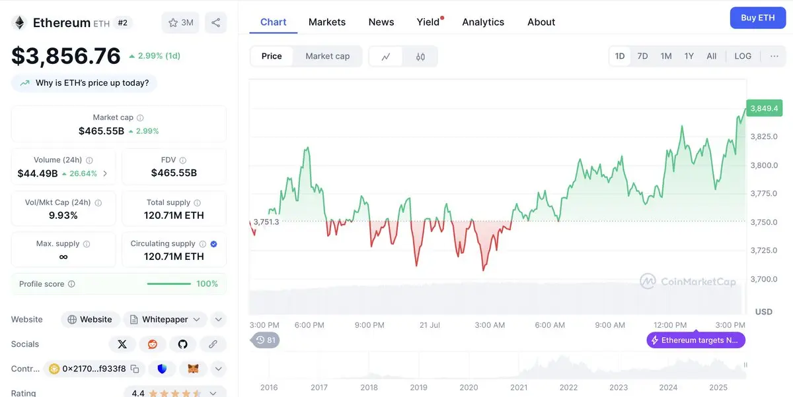Click the Total supply info icon
Screen dimensions: 793x397
(197, 202)
